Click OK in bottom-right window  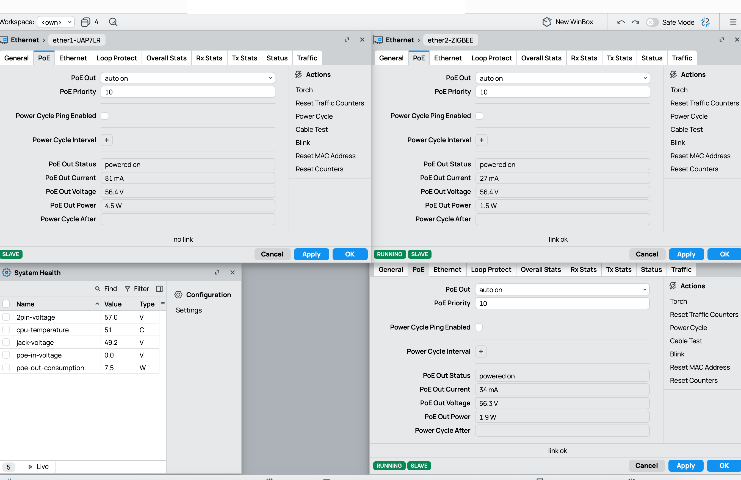tap(724, 466)
